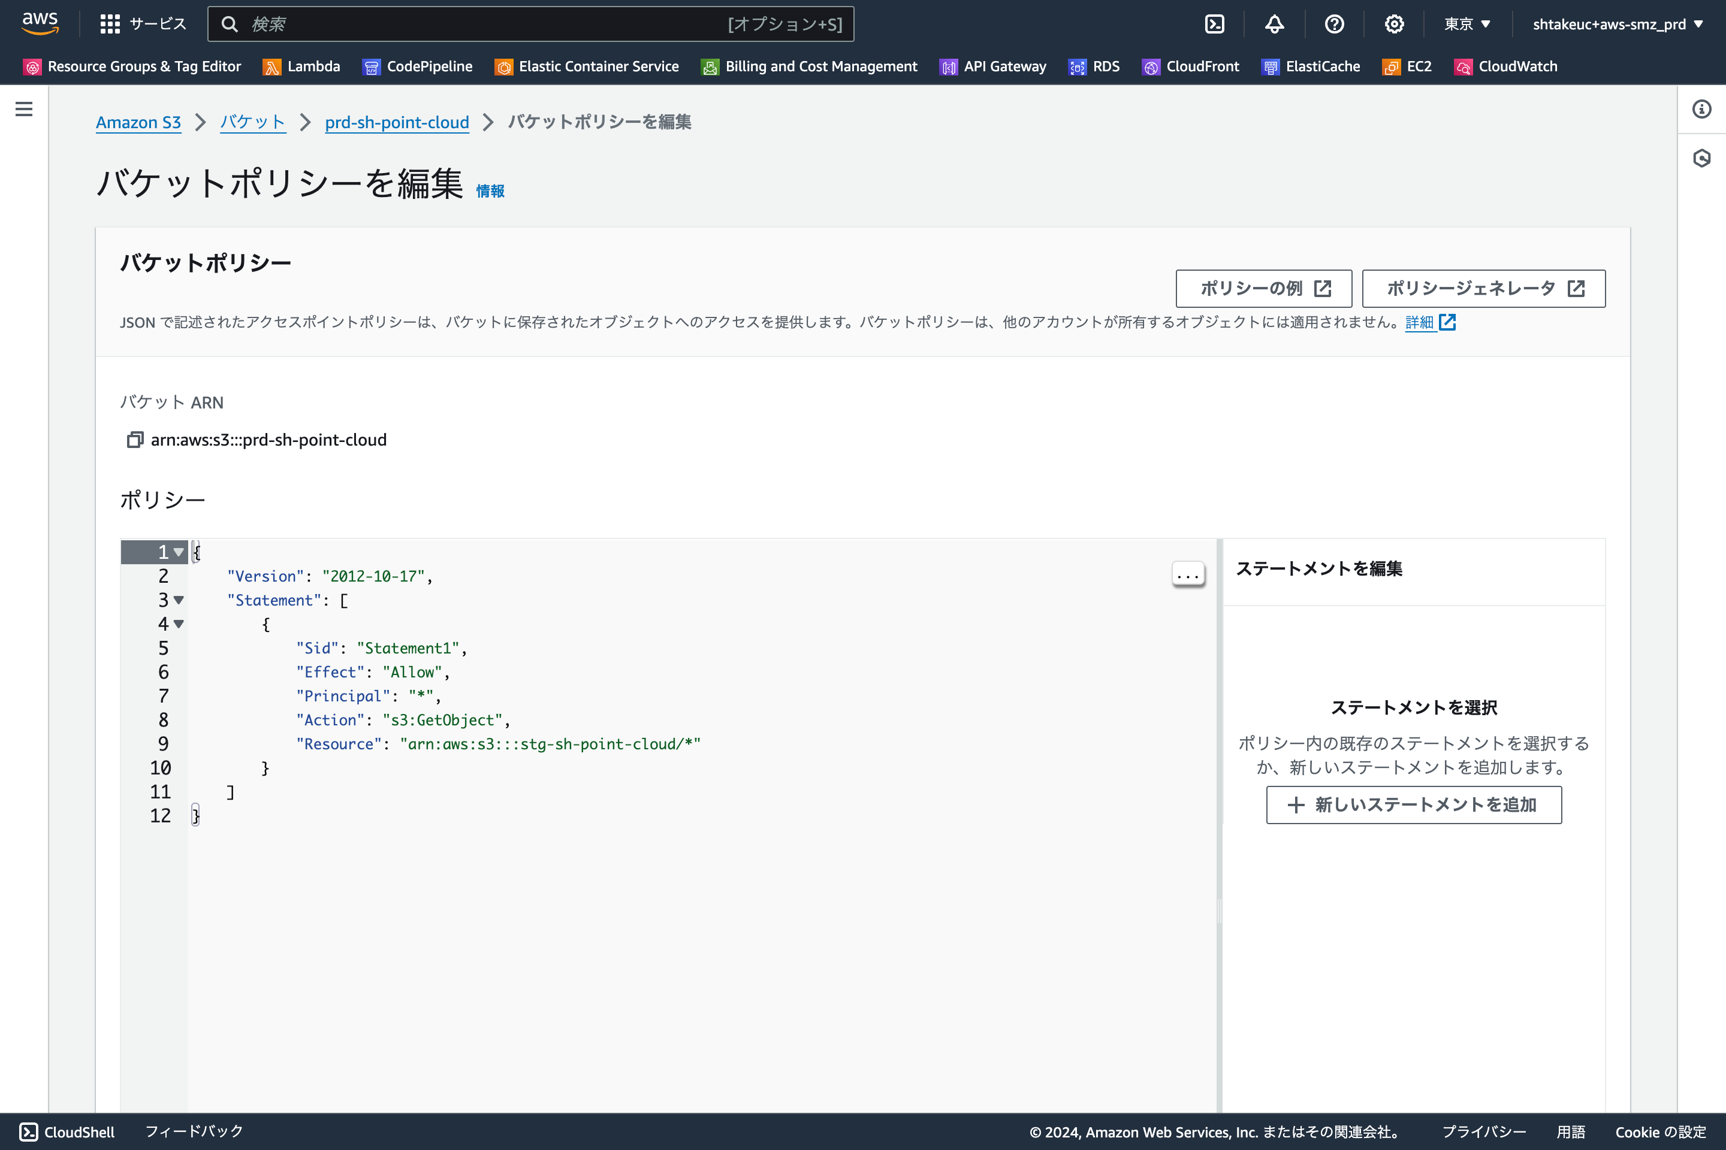This screenshot has width=1726, height=1150.
Task: Go to the バケット breadcrumb link
Action: pyautogui.click(x=252, y=122)
